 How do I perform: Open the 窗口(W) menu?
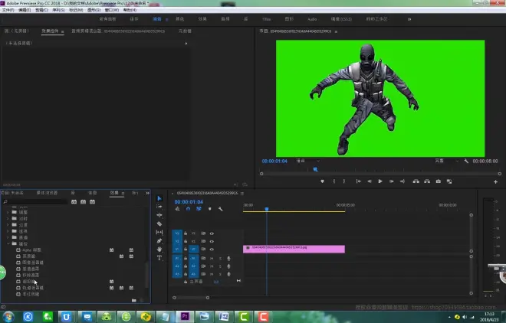[112, 10]
